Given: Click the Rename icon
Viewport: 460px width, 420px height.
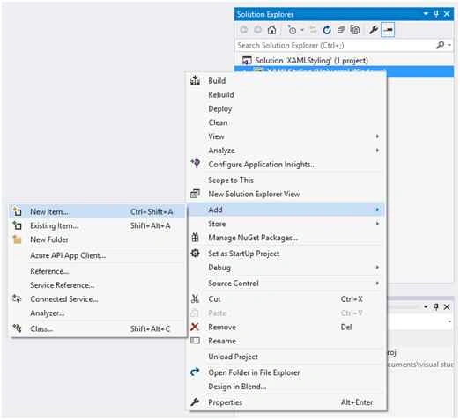Looking at the screenshot, I should (x=195, y=341).
